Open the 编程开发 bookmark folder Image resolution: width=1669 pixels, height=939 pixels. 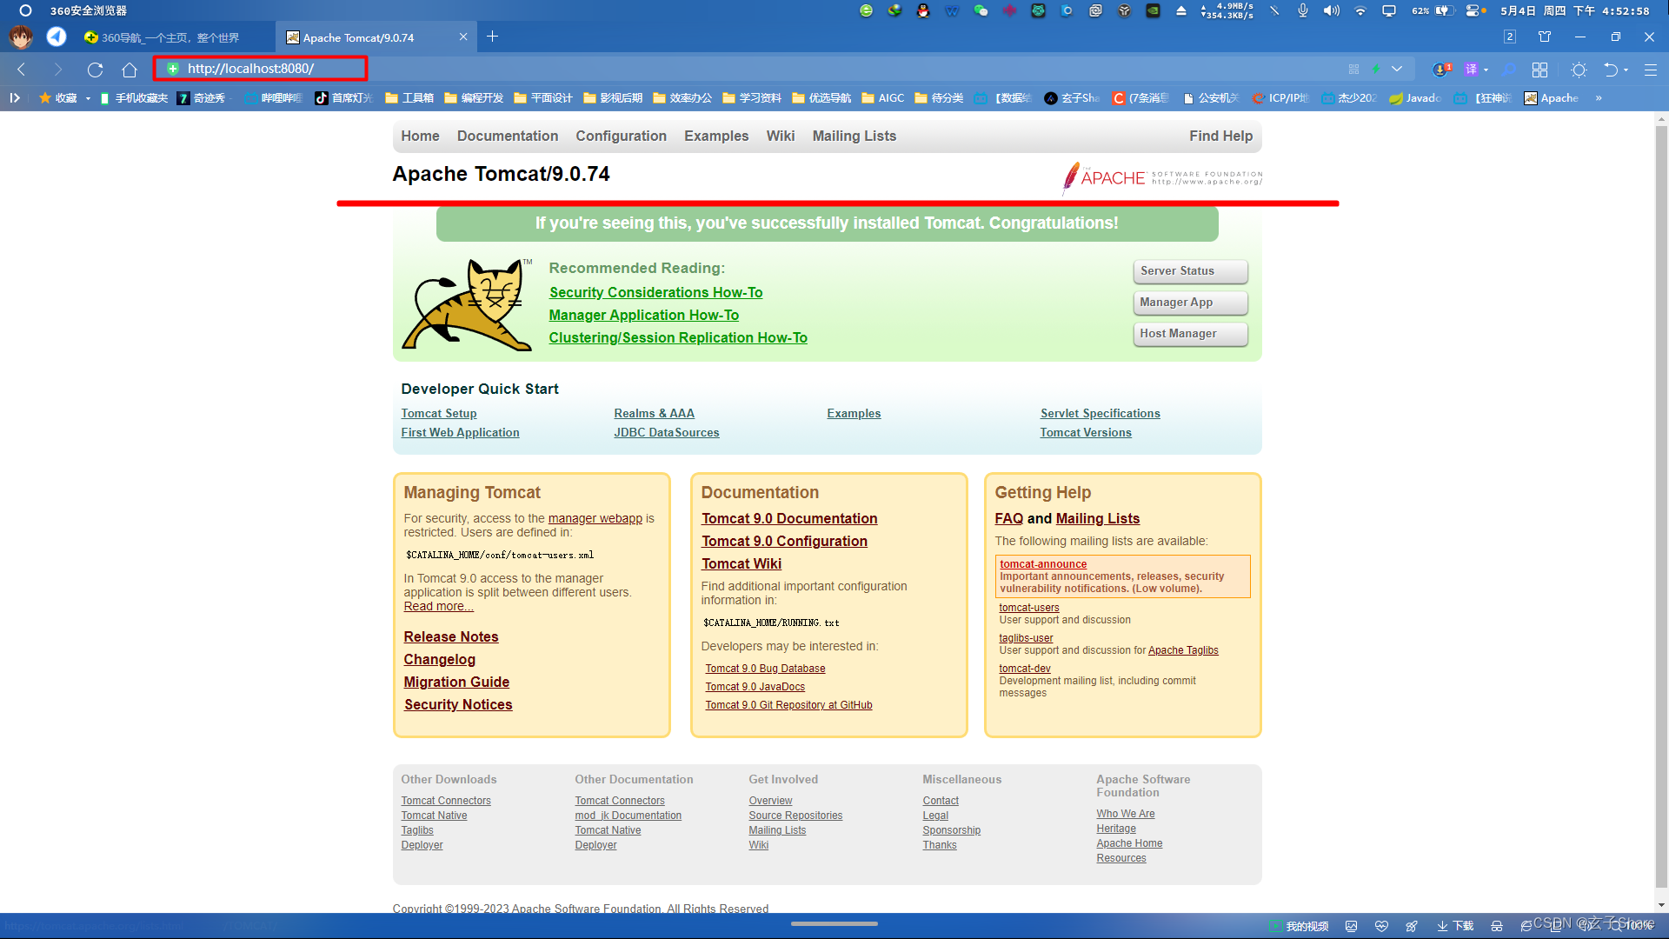click(474, 98)
